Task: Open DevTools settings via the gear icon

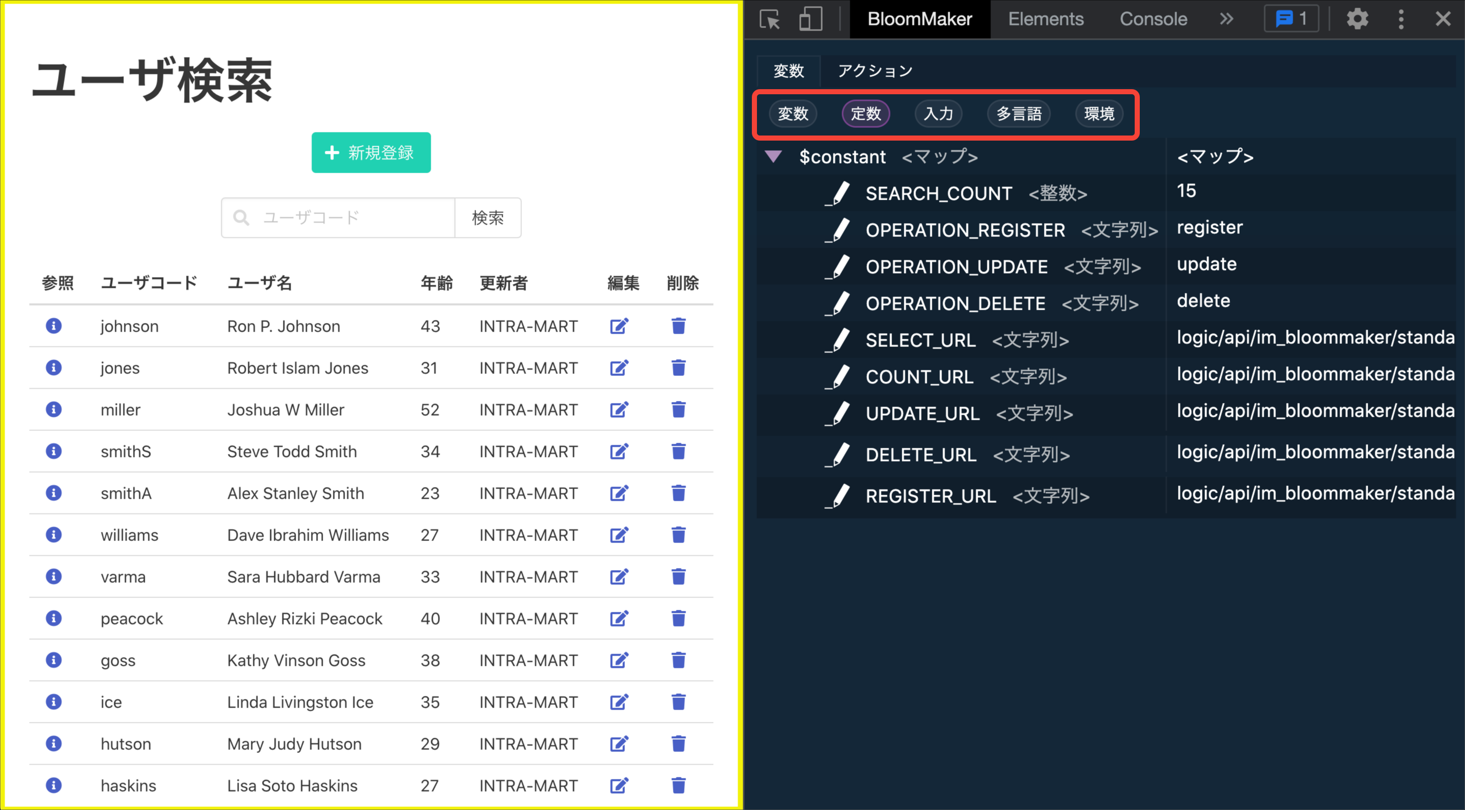Action: coord(1357,19)
